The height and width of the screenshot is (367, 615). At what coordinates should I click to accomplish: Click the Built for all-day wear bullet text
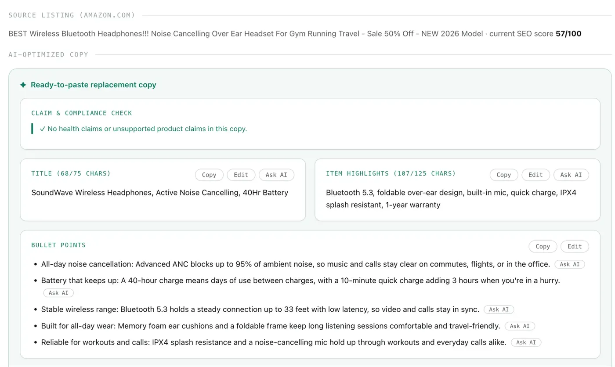click(x=271, y=326)
